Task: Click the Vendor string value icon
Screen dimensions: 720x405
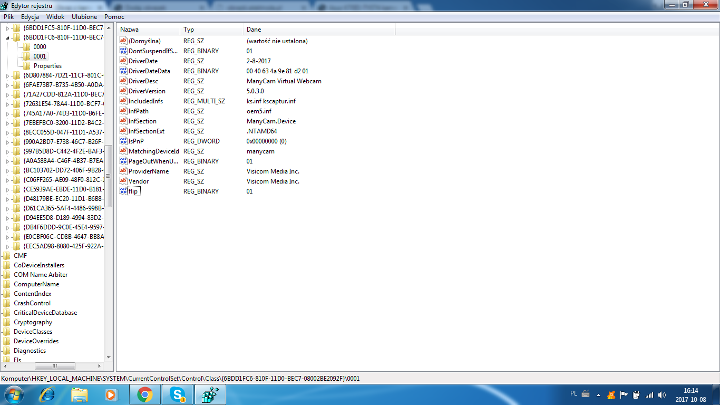Action: pyautogui.click(x=123, y=181)
